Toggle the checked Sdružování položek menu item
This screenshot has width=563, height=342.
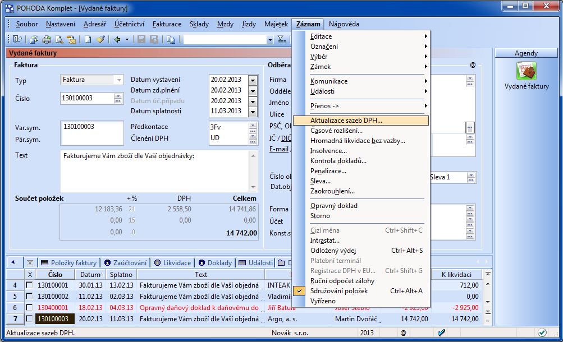pos(361,291)
